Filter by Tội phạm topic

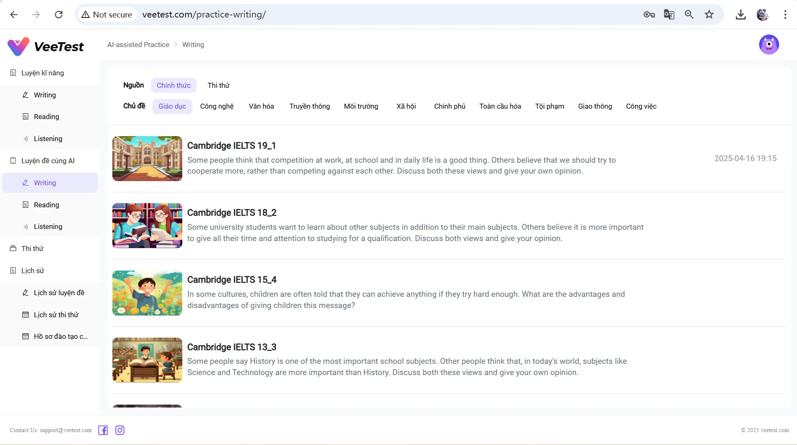[549, 106]
